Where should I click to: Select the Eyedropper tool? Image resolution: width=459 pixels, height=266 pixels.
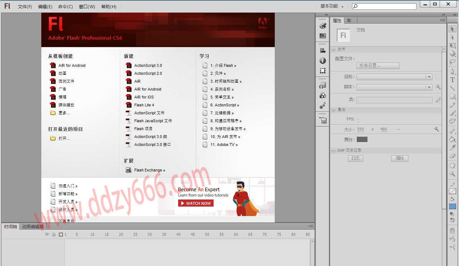pyautogui.click(x=453, y=148)
